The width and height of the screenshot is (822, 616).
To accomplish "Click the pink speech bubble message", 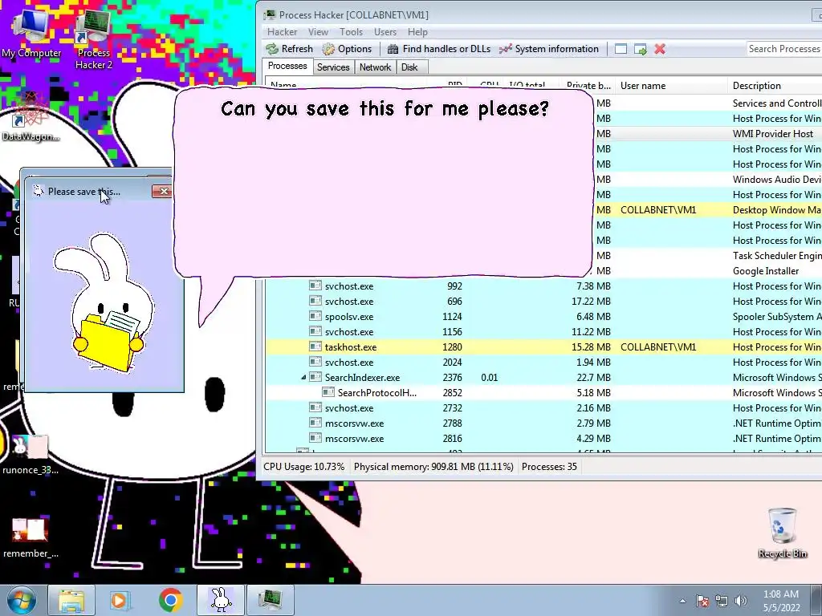I will click(x=383, y=184).
